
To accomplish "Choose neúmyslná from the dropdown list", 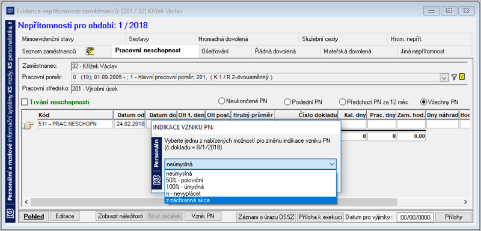I will (x=250, y=173).
